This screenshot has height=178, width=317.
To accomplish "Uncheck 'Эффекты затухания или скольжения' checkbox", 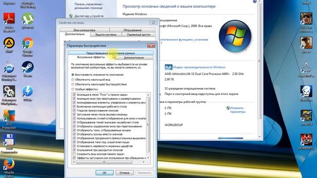I will tap(74, 158).
